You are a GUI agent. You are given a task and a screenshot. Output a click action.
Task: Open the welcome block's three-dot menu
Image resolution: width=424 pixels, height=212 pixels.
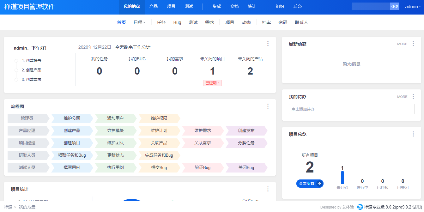(268, 44)
